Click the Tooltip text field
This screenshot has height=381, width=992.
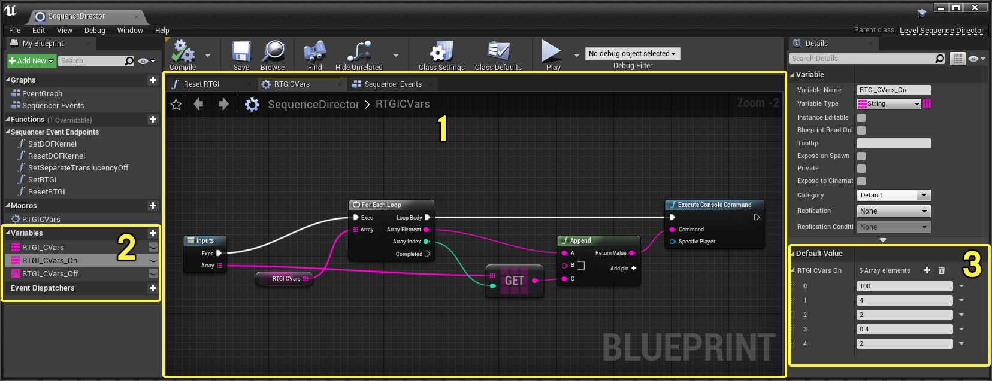894,143
